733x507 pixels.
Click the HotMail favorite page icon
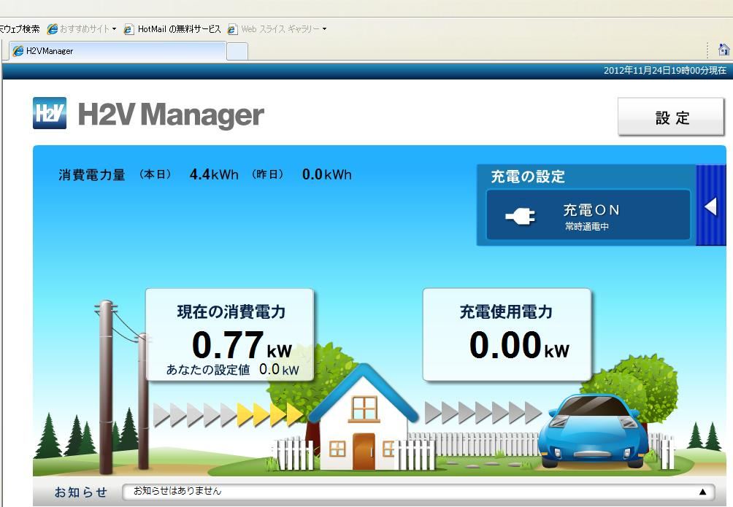(x=128, y=29)
